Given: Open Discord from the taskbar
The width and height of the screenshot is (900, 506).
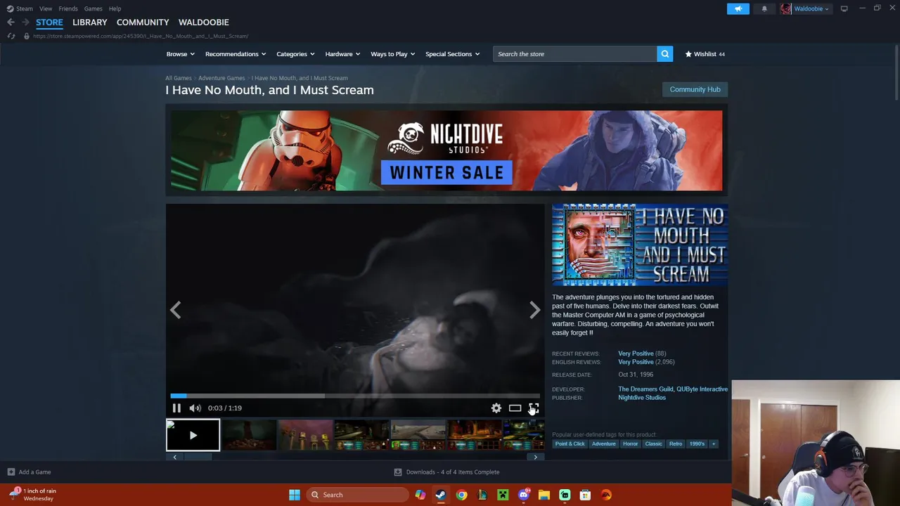Looking at the screenshot, I should (x=524, y=495).
